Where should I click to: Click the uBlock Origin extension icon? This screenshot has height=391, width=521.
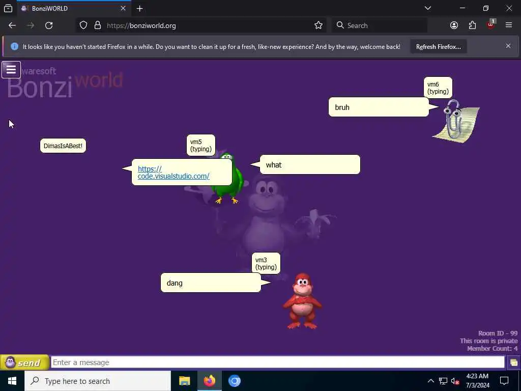tap(490, 24)
